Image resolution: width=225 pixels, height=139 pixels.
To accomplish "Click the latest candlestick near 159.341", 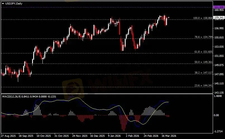I will tap(169, 18).
